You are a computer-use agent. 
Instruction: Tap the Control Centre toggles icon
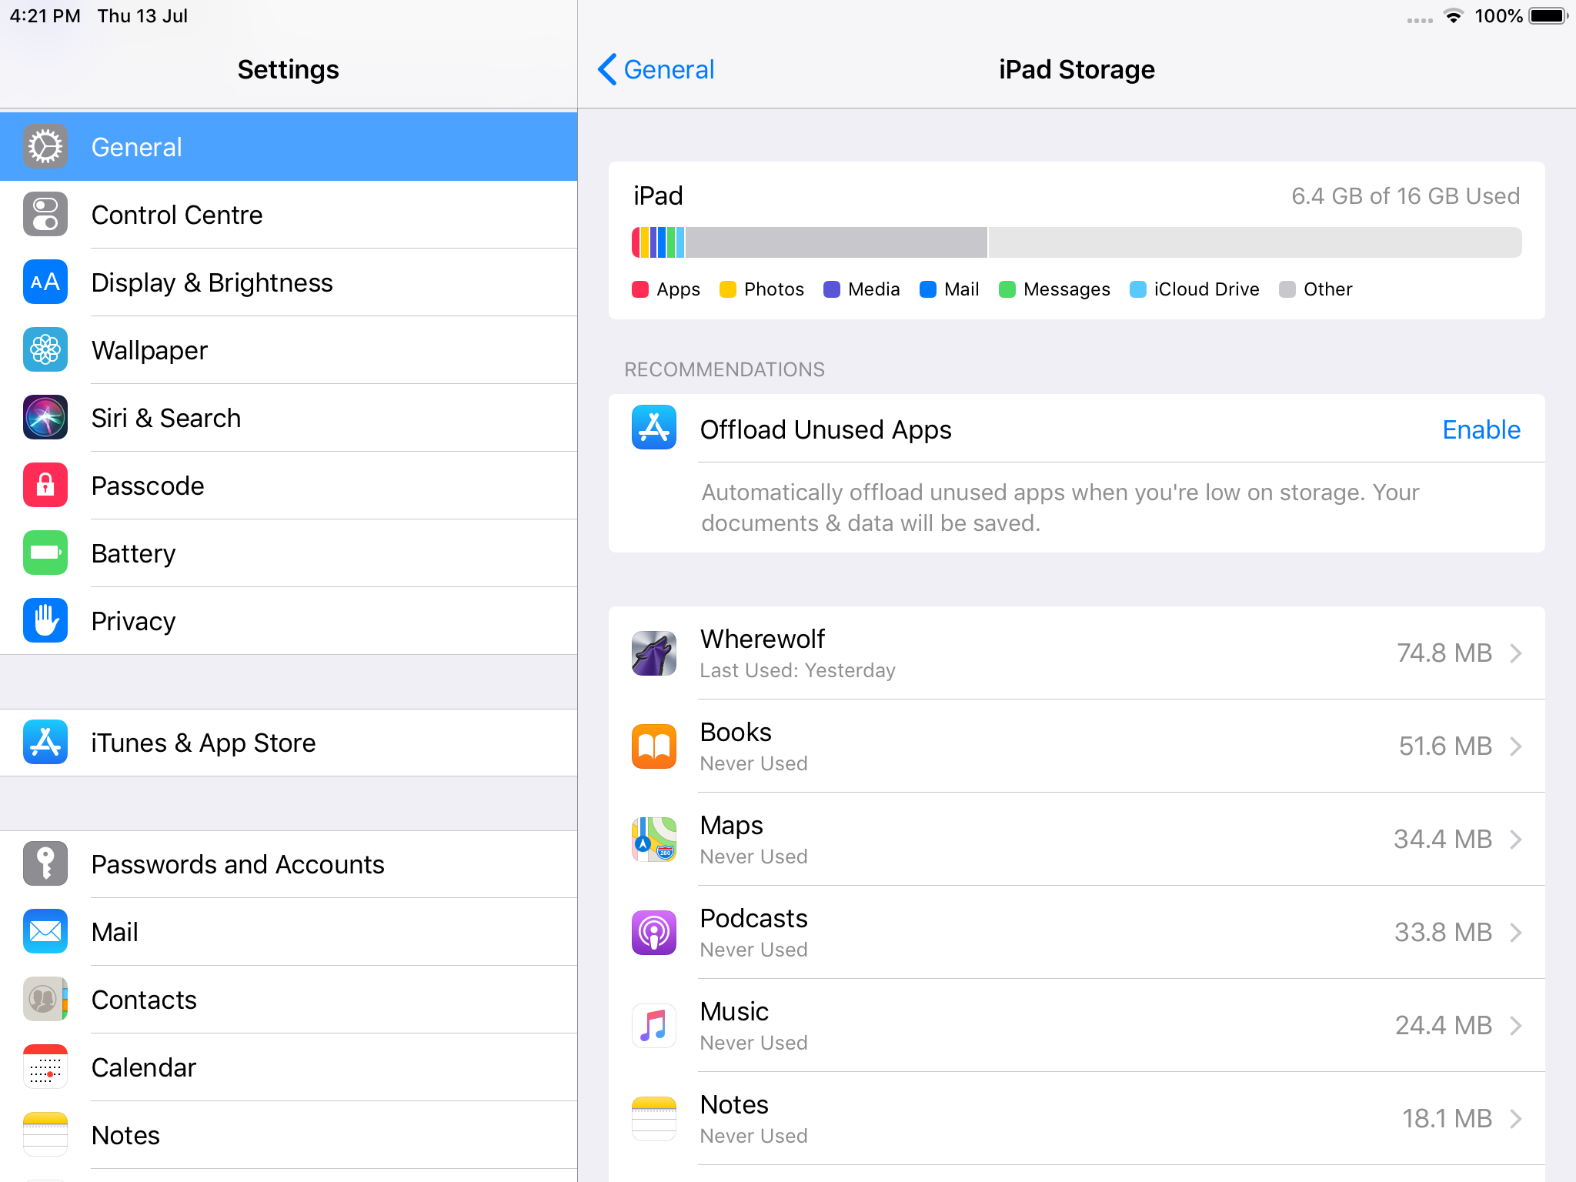click(45, 215)
